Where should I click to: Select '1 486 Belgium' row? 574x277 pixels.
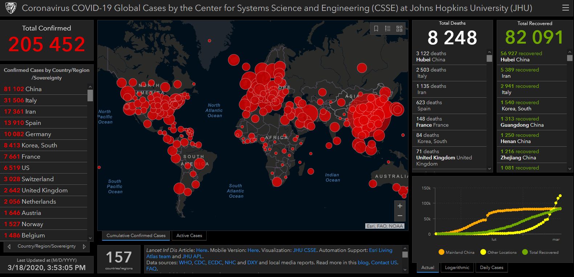click(44, 235)
